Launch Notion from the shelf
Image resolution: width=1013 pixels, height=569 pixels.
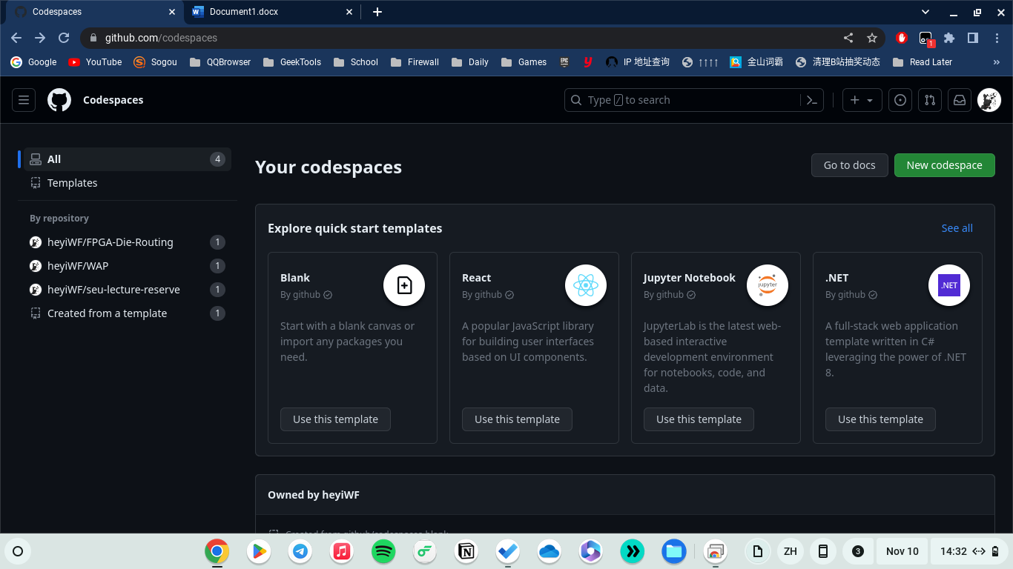466,551
